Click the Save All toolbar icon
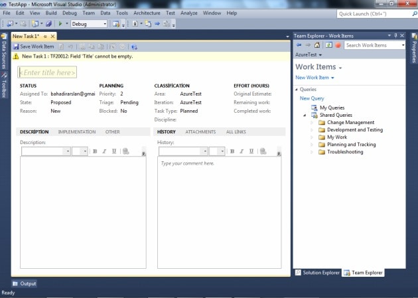 click(x=49, y=24)
